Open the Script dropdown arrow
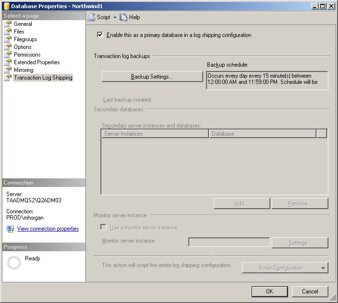This screenshot has width=338, height=303. [x=115, y=17]
